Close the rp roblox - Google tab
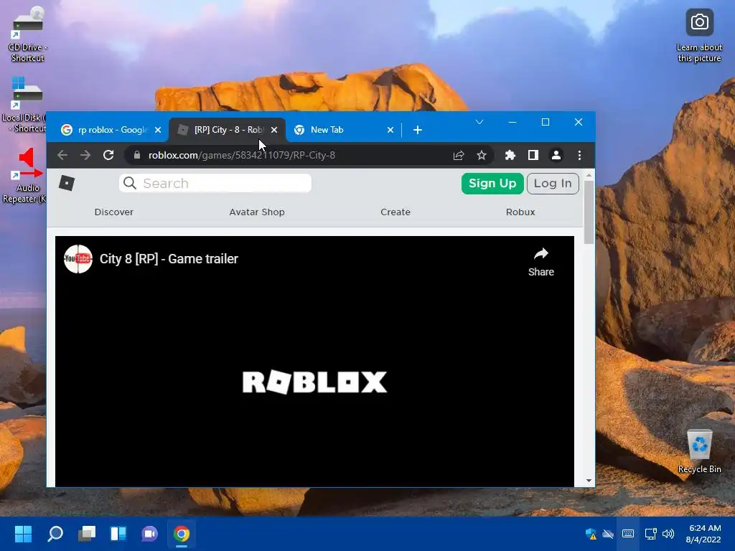The height and width of the screenshot is (551, 735). click(x=158, y=130)
